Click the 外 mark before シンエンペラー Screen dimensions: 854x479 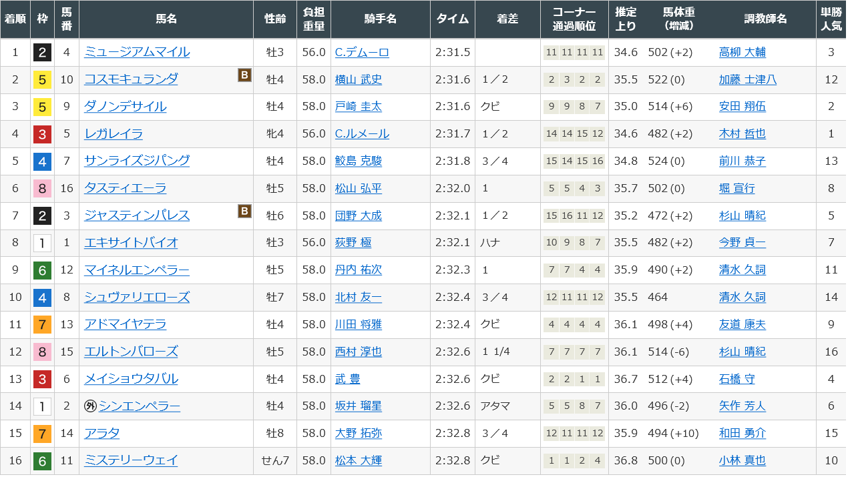(x=90, y=406)
